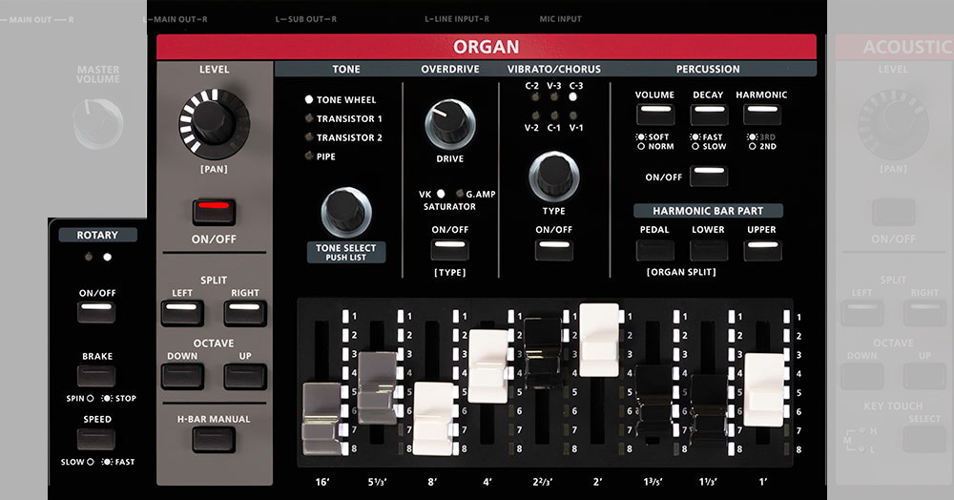Click the rotary speed SLOW indicator
The width and height of the screenshot is (954, 500).
90,462
